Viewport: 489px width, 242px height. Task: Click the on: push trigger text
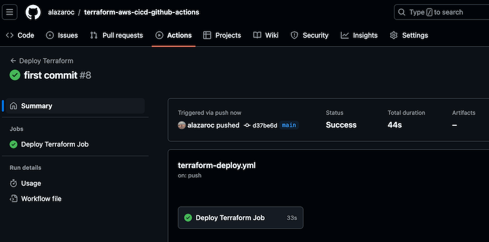[x=190, y=175]
